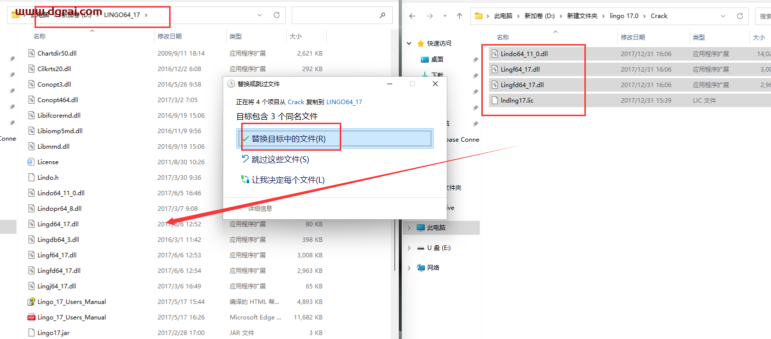The image size is (771, 339).
Task: Click the search magnifier in LINGO64_17 window
Action: (383, 16)
